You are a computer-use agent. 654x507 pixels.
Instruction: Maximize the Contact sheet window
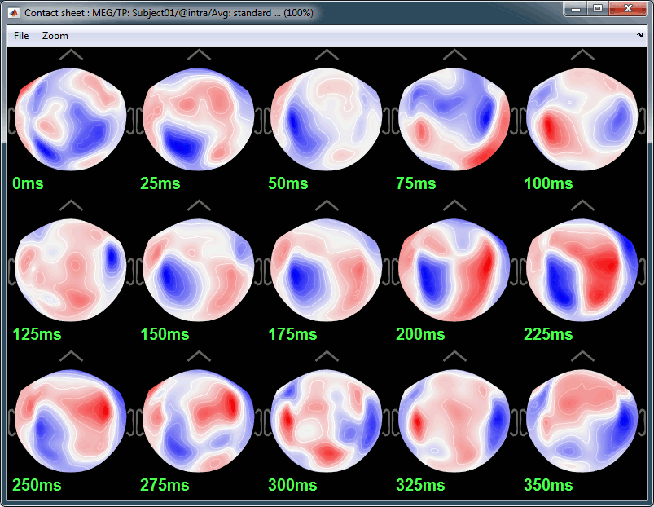598,9
